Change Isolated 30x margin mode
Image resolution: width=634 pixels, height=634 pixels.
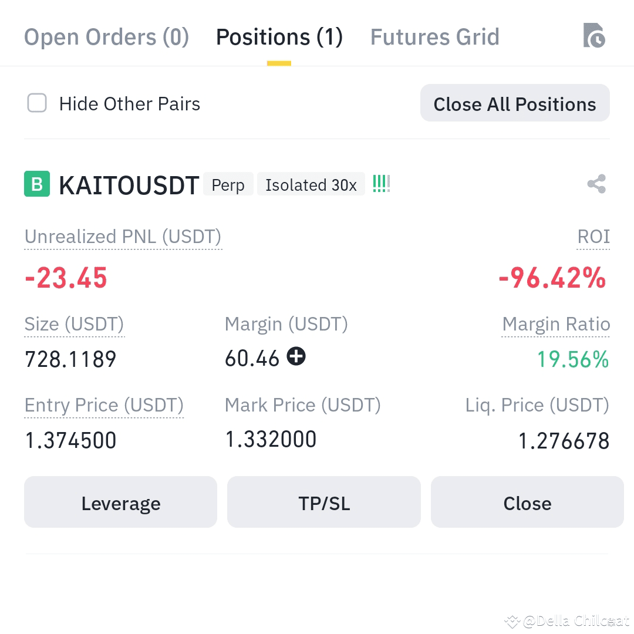311,184
